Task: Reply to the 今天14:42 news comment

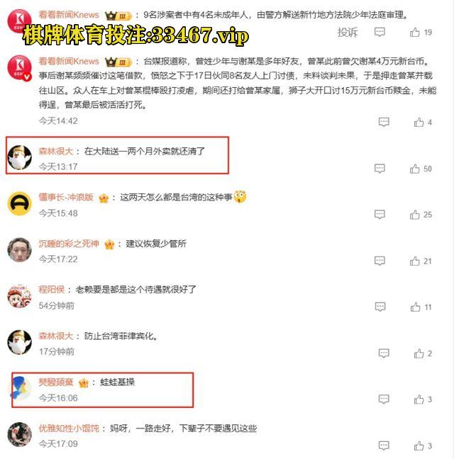Action: [x=384, y=122]
